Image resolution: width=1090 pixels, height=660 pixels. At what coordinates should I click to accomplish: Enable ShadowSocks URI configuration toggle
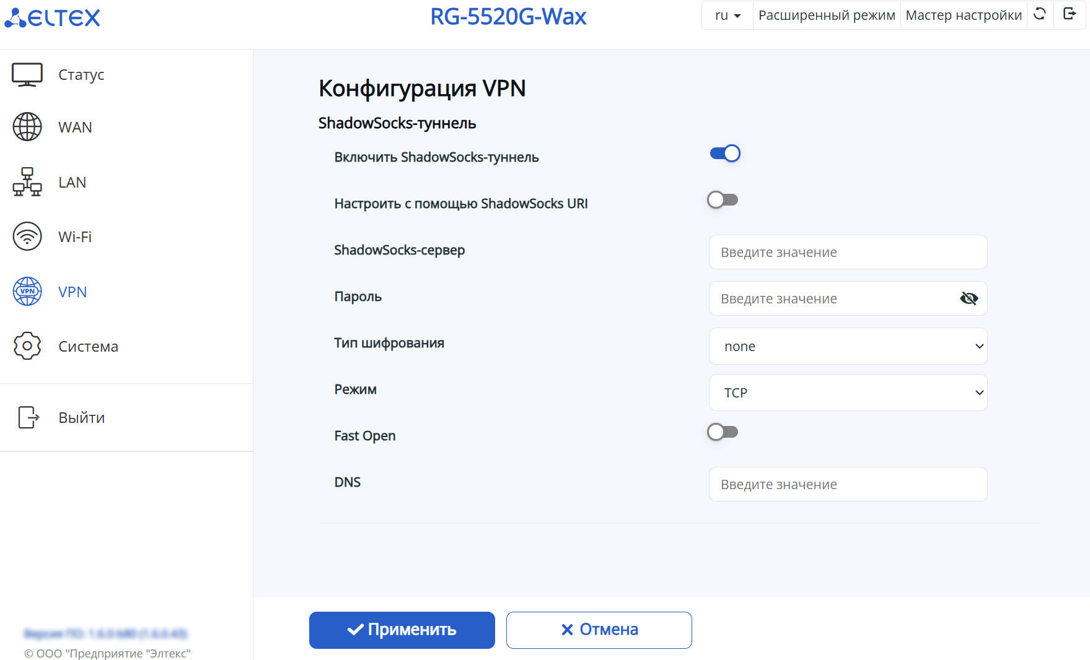(x=723, y=200)
